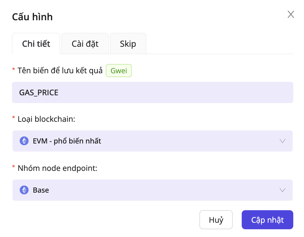Click the Tên biến để lưu kết quả label
Viewport: 304px width, 237px height.
pyautogui.click(x=60, y=71)
